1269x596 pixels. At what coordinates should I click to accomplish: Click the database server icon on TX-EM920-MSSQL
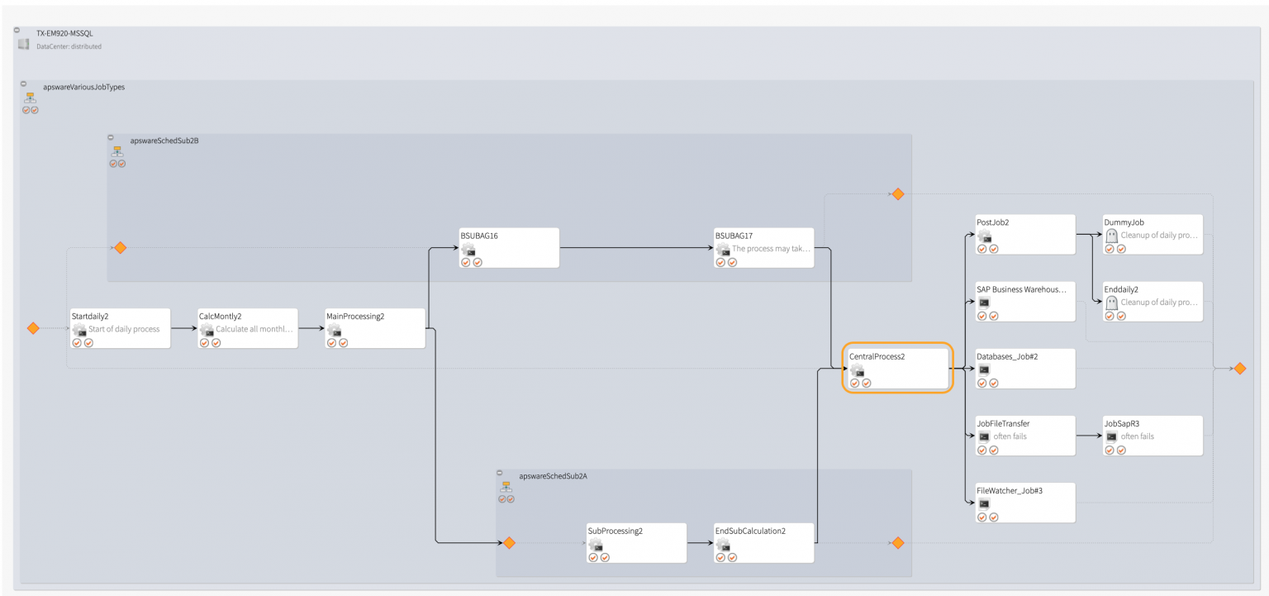pos(23,44)
